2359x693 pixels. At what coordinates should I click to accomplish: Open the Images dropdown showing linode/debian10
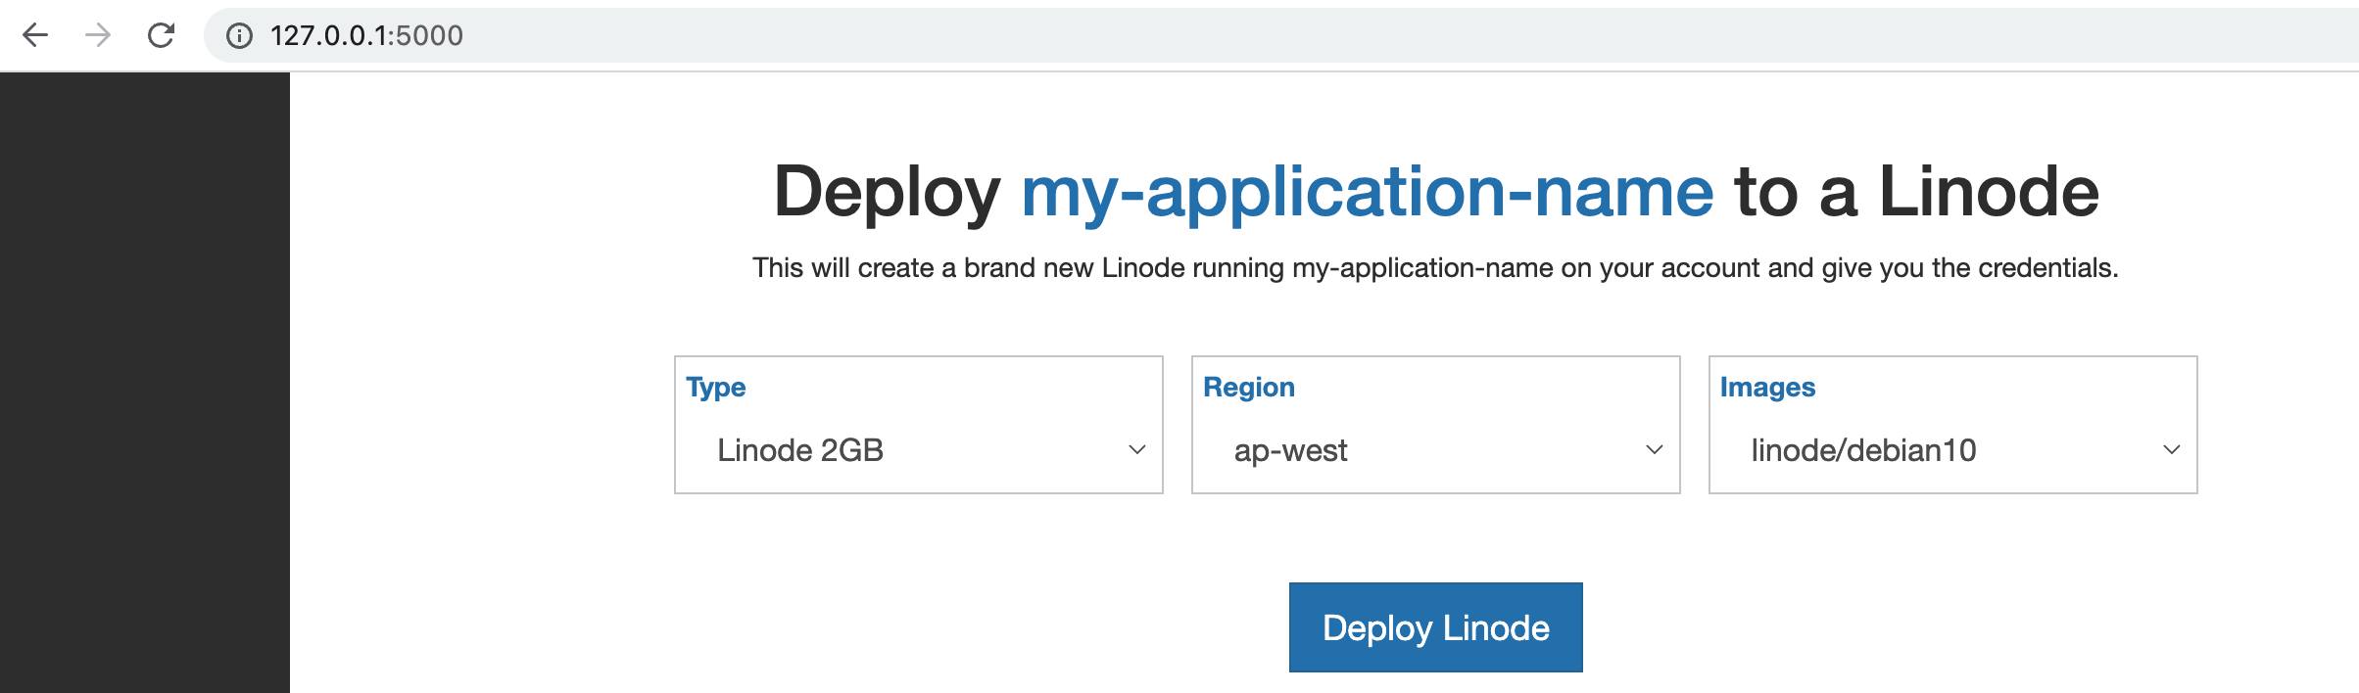[x=1951, y=450]
